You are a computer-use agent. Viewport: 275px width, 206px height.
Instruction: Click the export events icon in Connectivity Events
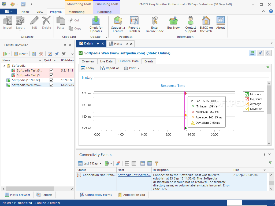107,163
